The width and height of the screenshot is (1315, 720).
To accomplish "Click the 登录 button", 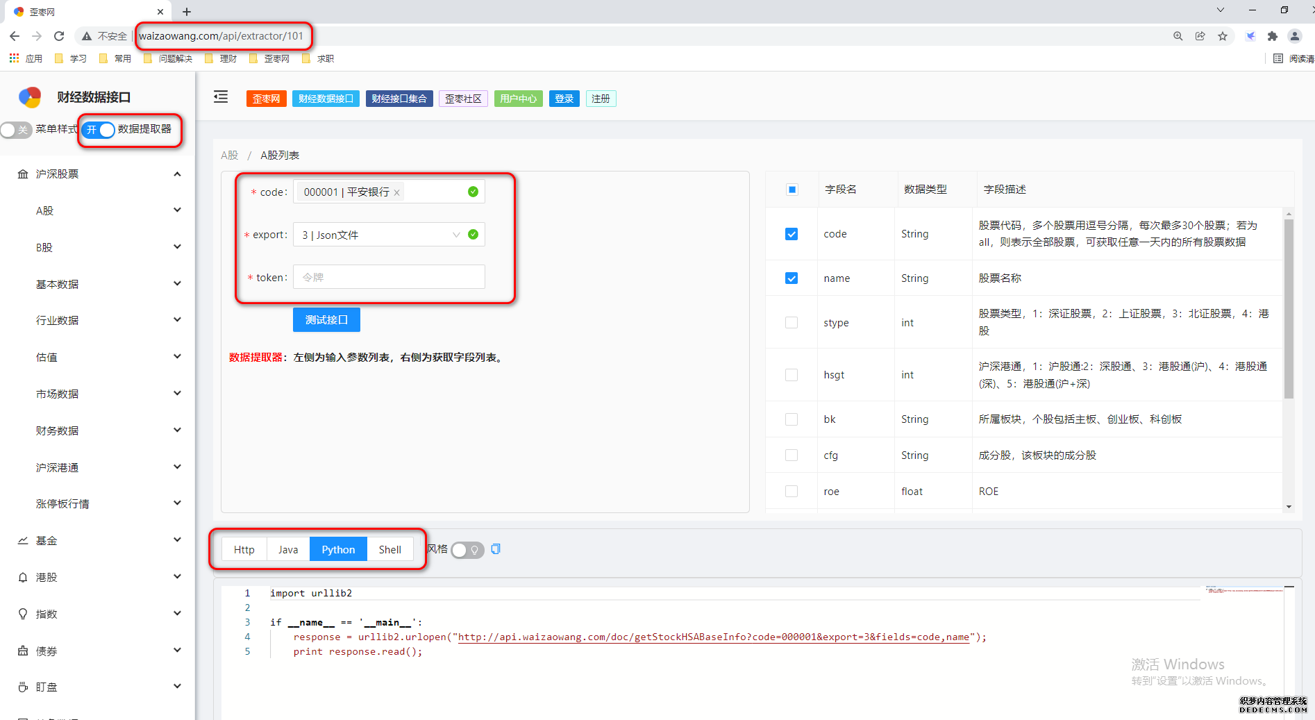I will coord(564,99).
